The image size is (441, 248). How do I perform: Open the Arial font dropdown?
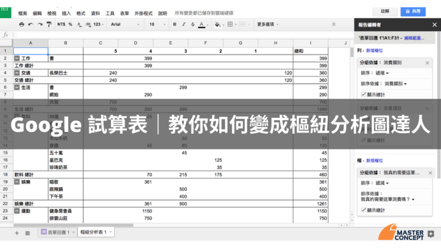(x=125, y=25)
